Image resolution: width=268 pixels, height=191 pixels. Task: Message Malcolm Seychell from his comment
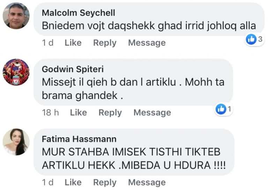pyautogui.click(x=147, y=43)
